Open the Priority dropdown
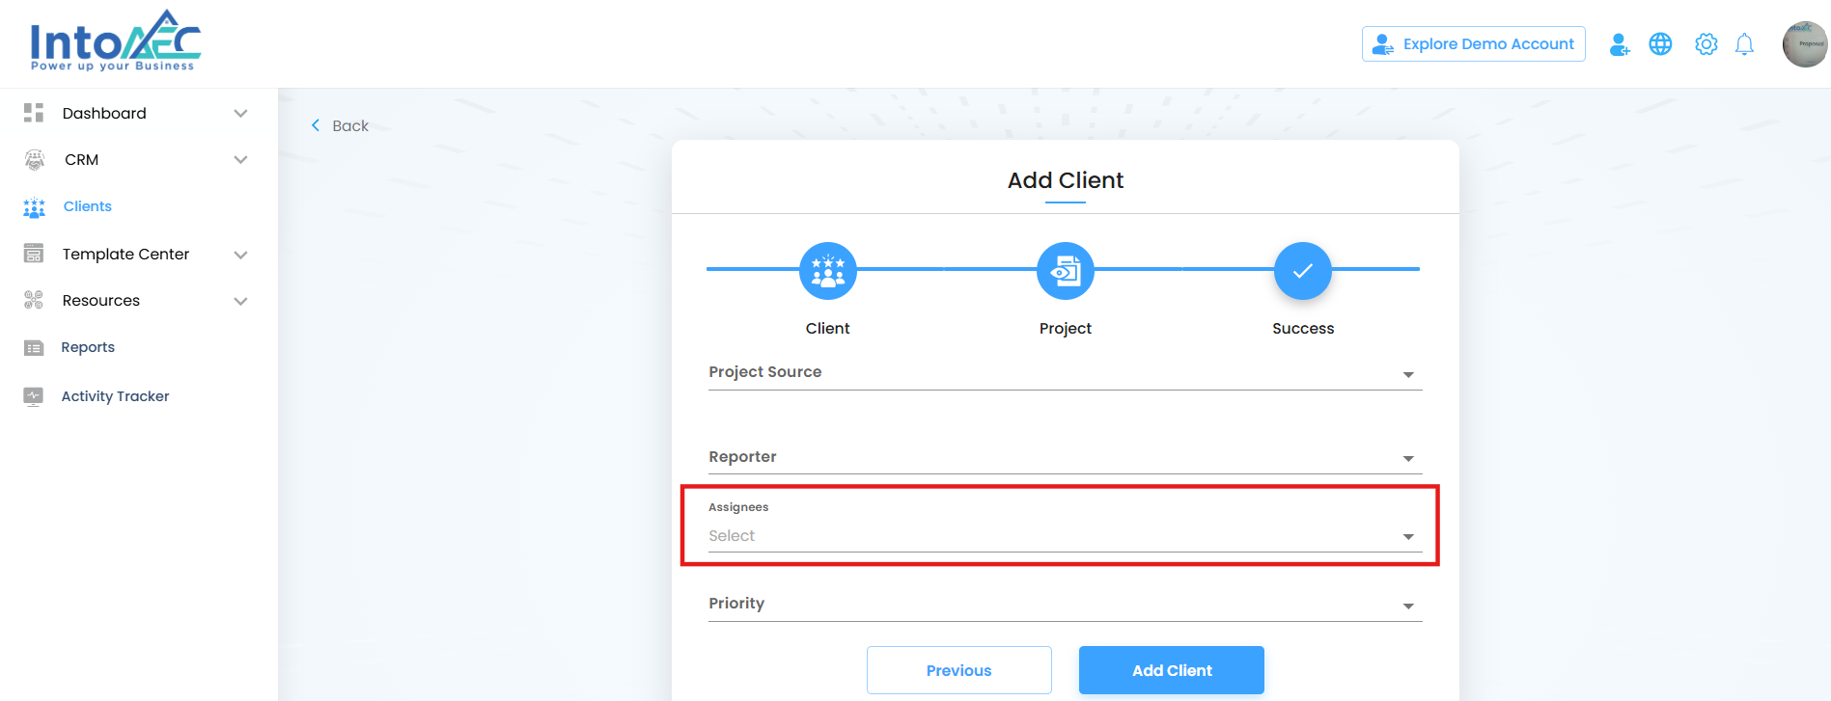The image size is (1831, 701). [x=1064, y=605]
